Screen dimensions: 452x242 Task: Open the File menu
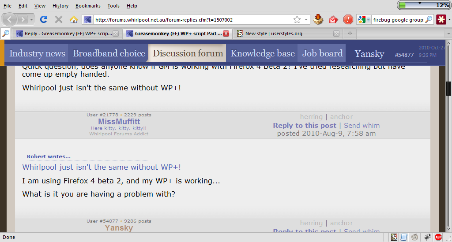(7, 6)
